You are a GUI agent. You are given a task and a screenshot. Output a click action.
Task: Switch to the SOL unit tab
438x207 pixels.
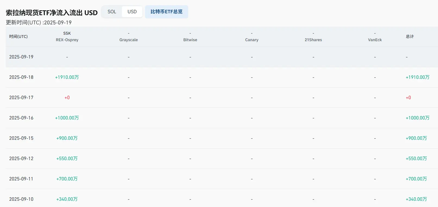pyautogui.click(x=112, y=12)
